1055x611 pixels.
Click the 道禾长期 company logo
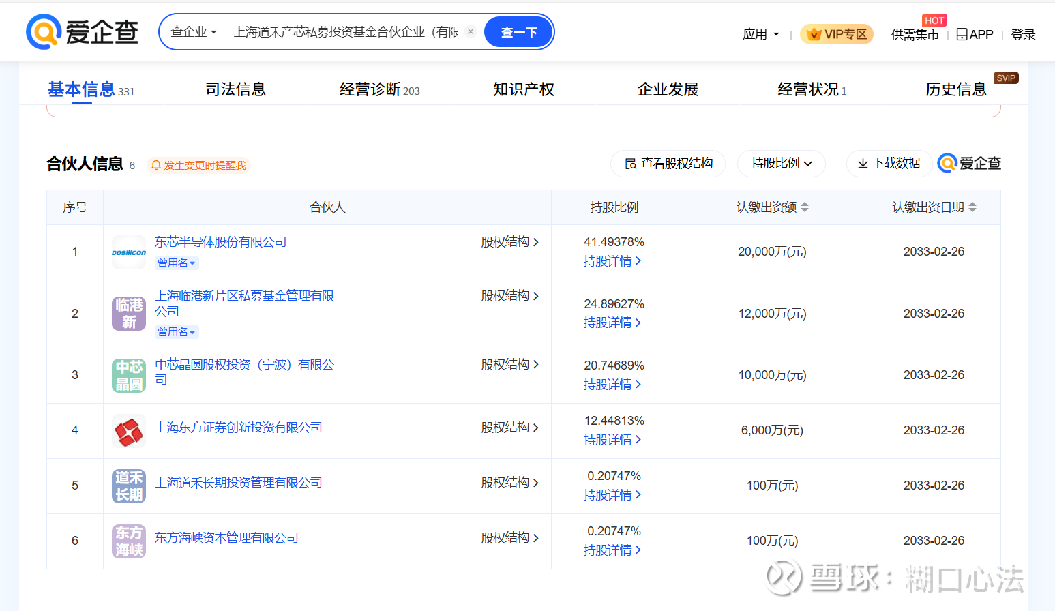[x=129, y=486]
